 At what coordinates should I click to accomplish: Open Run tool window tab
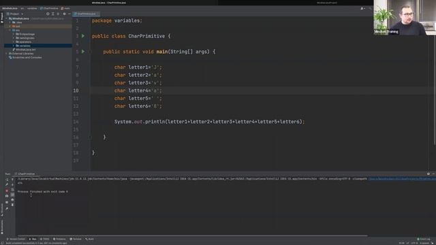[33, 239]
